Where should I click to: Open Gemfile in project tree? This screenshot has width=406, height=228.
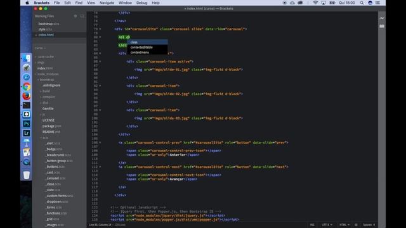[x=48, y=108]
